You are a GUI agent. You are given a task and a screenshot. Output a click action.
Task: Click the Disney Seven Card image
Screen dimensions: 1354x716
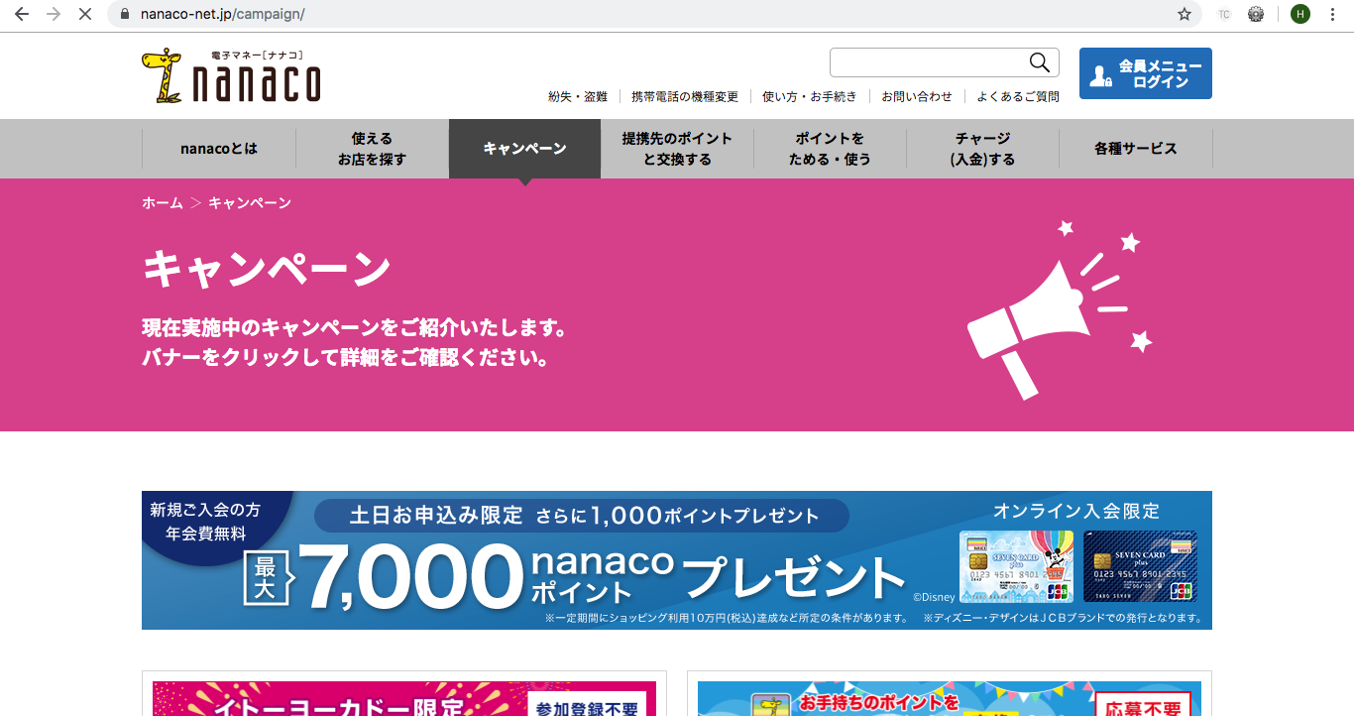point(1016,566)
